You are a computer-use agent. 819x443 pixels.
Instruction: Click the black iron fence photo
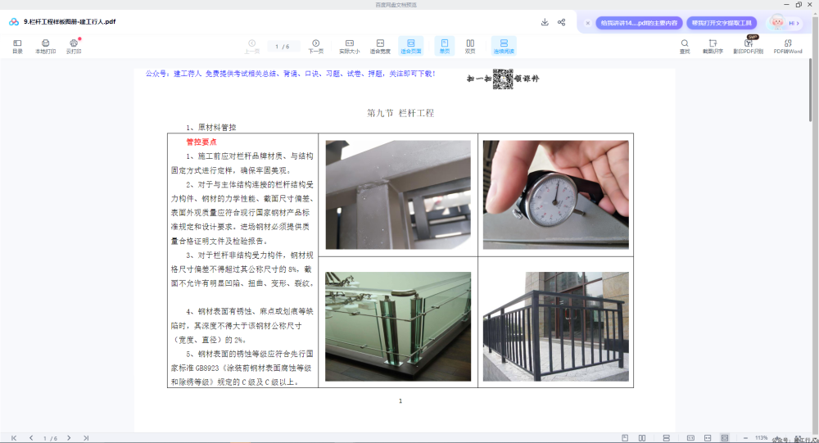point(556,327)
